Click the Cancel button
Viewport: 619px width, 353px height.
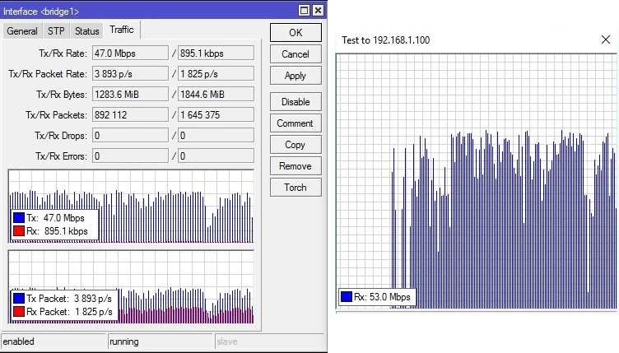click(x=295, y=54)
